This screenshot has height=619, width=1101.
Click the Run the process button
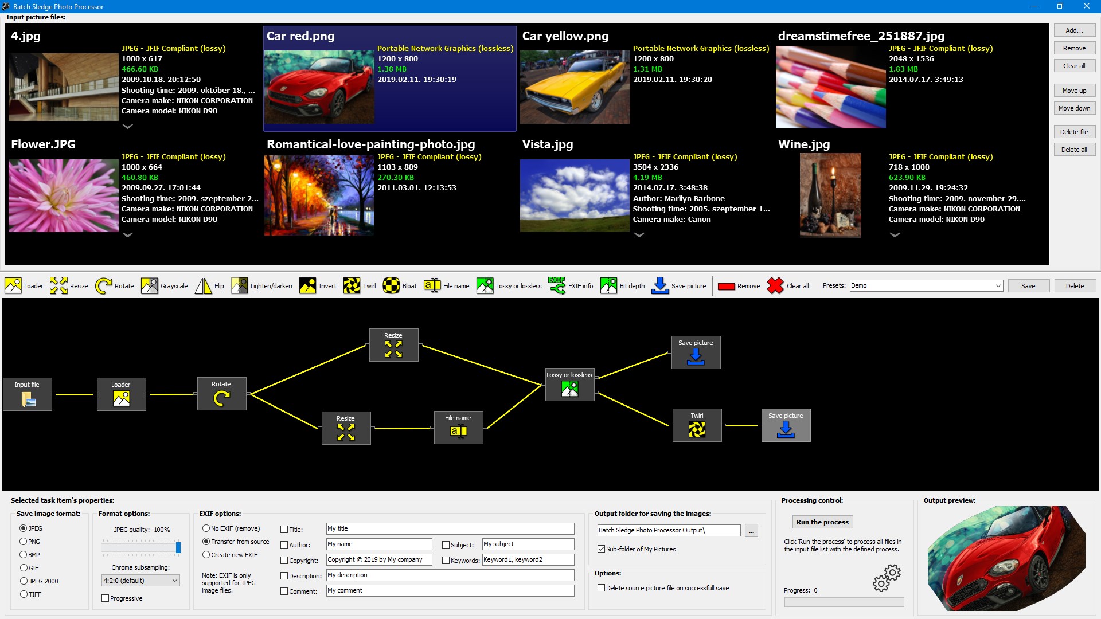(x=822, y=522)
